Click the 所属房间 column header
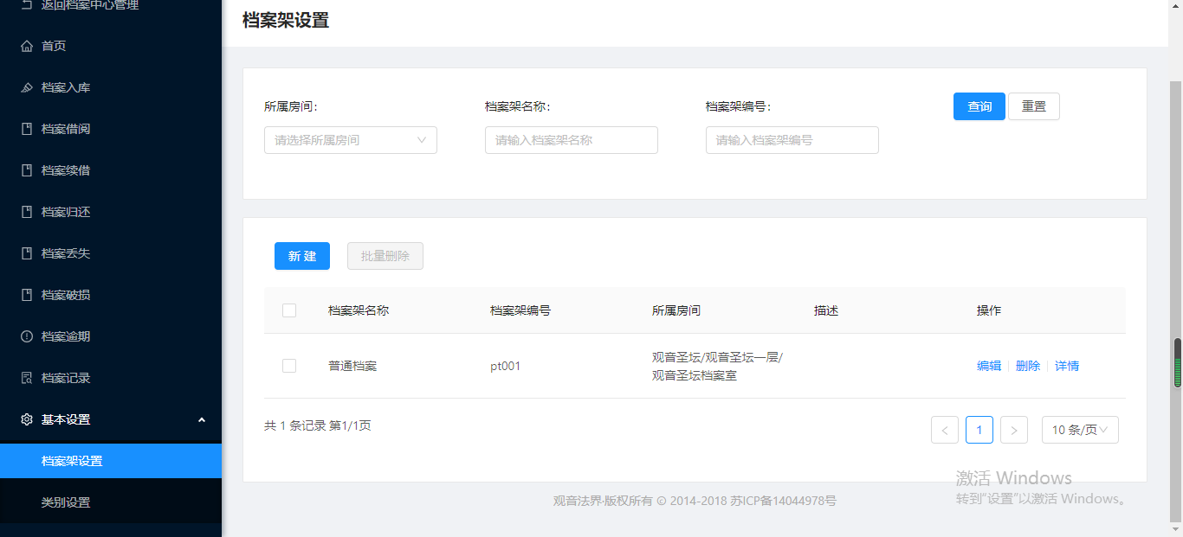 click(x=676, y=310)
